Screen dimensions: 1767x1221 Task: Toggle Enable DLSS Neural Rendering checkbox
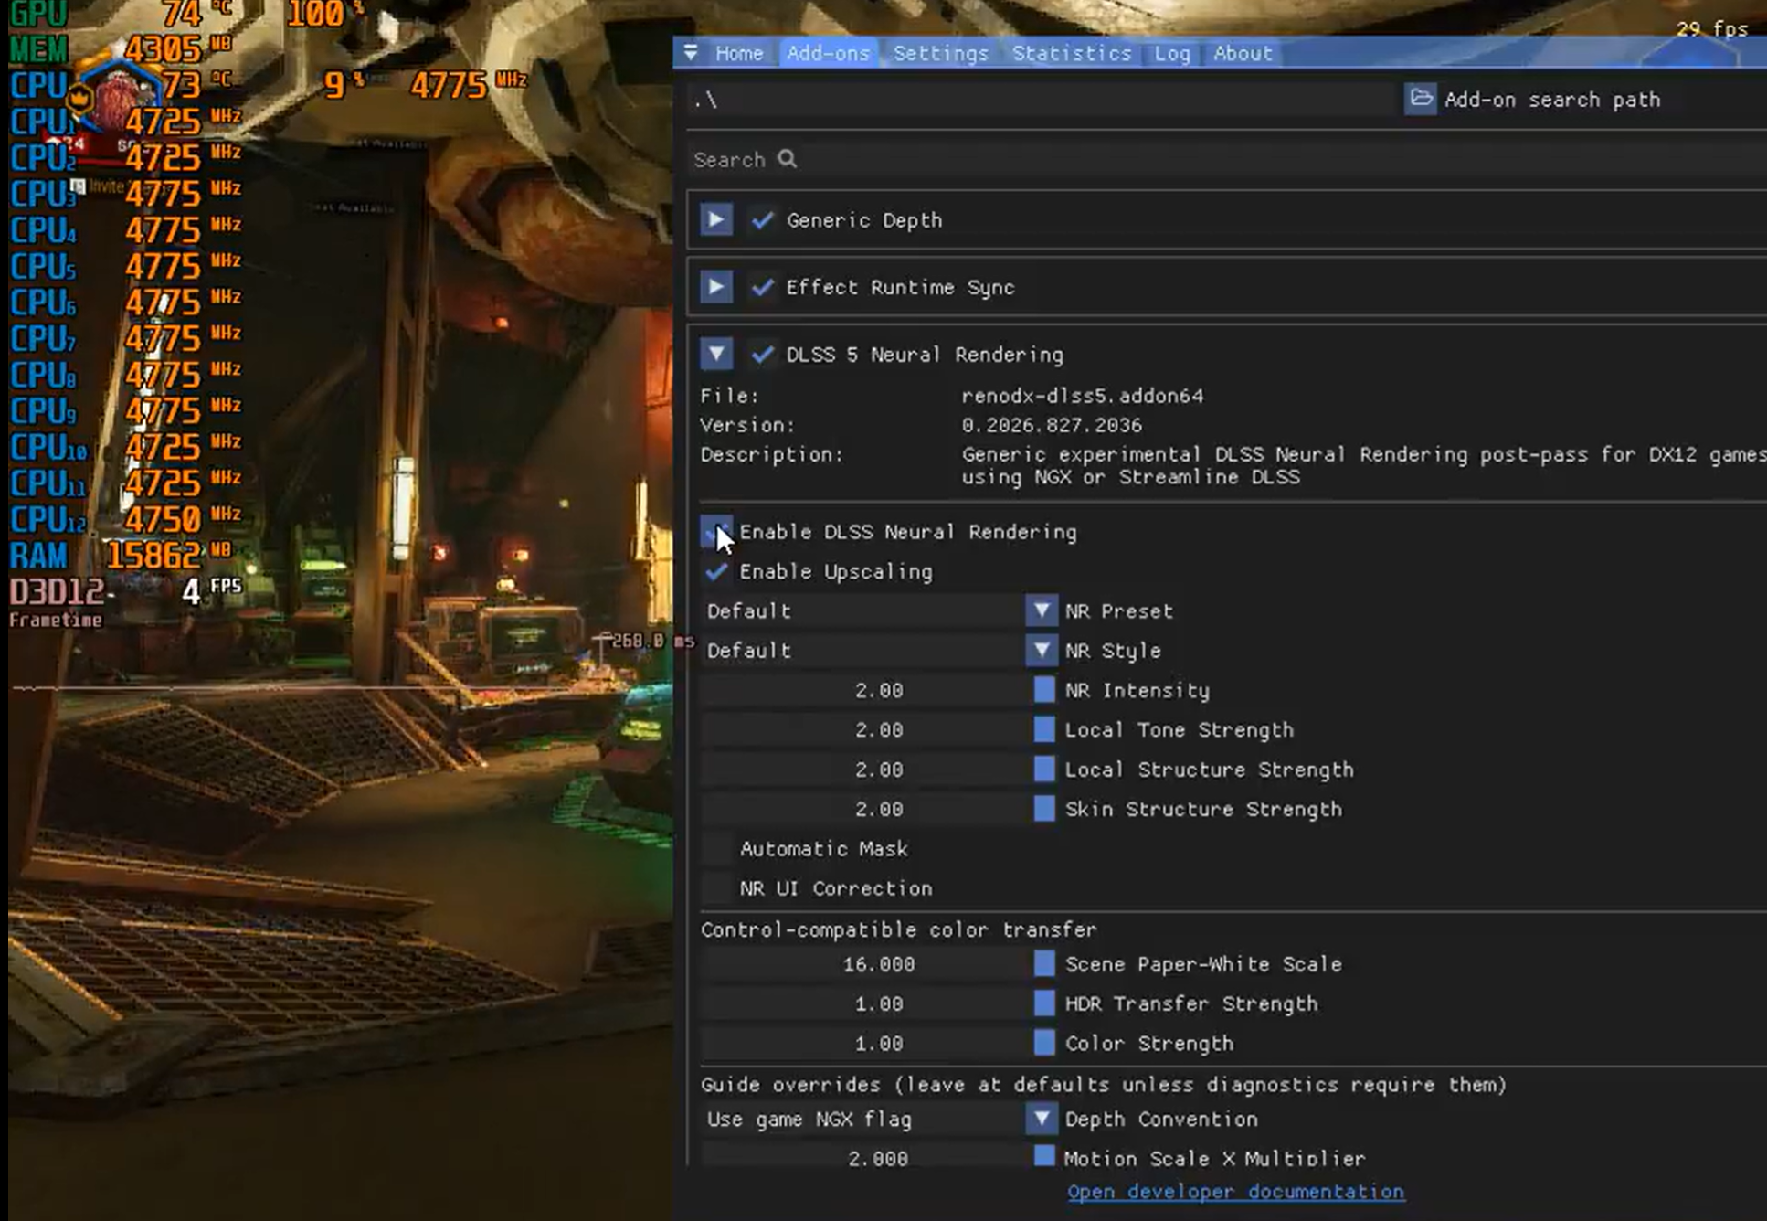[716, 532]
